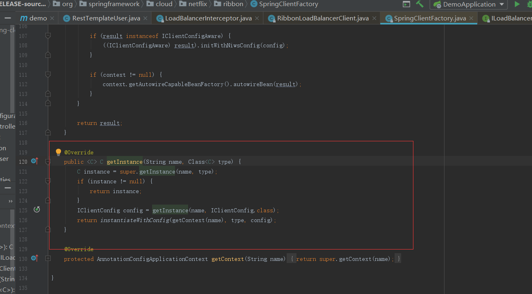
Task: Click the override gutter icon at line 120
Action: [34, 161]
